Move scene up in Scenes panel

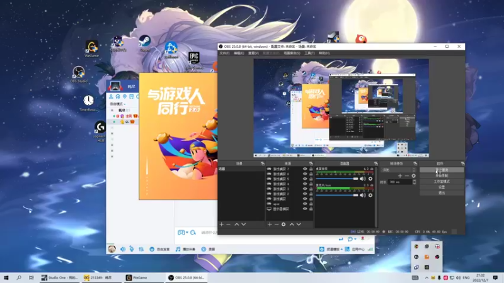click(x=237, y=225)
